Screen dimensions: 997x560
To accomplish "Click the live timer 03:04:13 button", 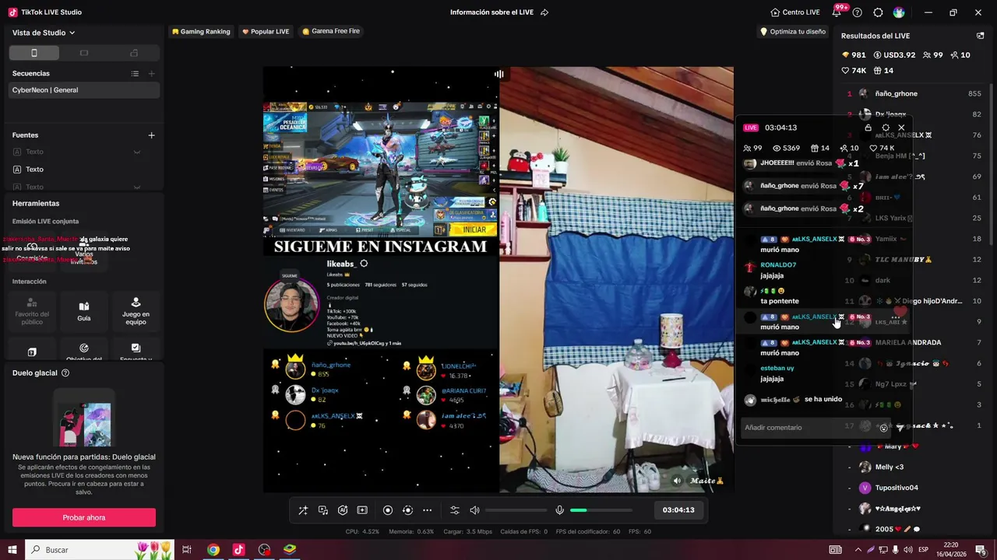I will click(x=678, y=510).
